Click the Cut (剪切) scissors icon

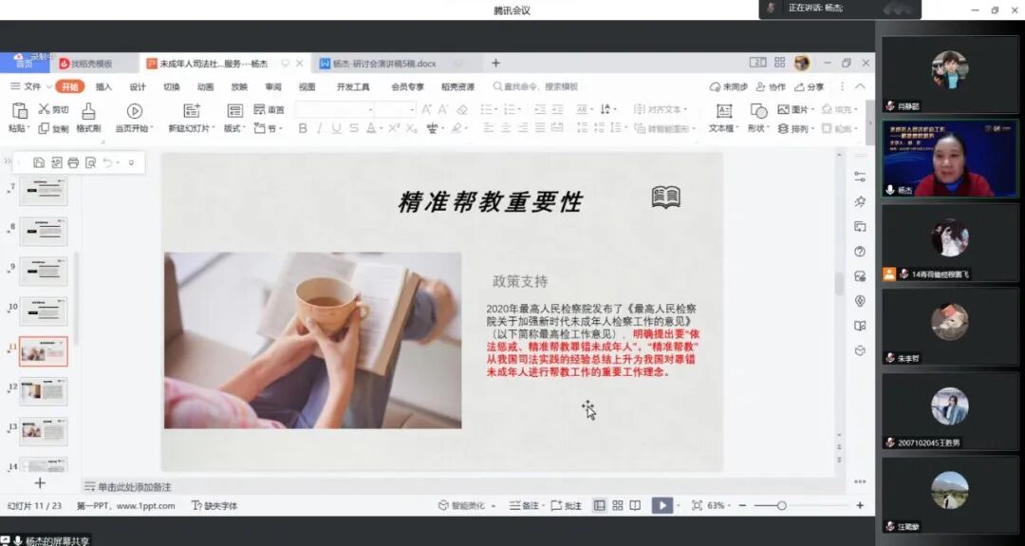[45, 109]
